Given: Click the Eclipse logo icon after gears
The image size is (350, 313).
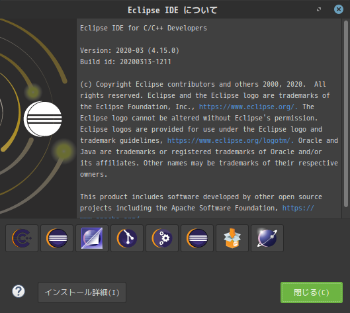Looking at the screenshot, I should point(197,238).
